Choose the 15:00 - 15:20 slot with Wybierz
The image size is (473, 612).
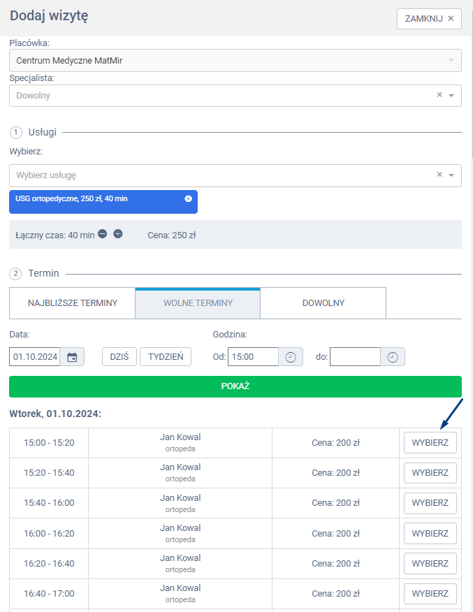tap(430, 443)
